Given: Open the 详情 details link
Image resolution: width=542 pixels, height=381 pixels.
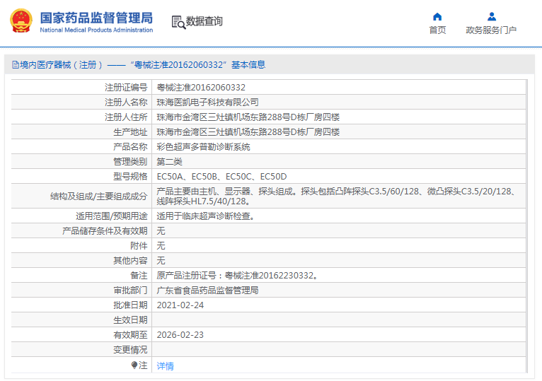Looking at the screenshot, I should (x=165, y=366).
